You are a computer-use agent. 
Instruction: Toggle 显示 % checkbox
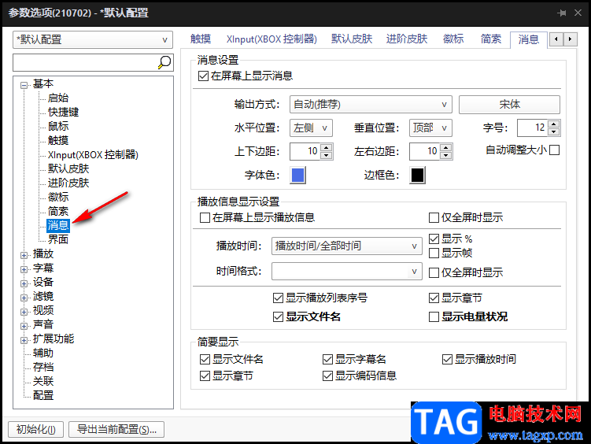pyautogui.click(x=434, y=239)
